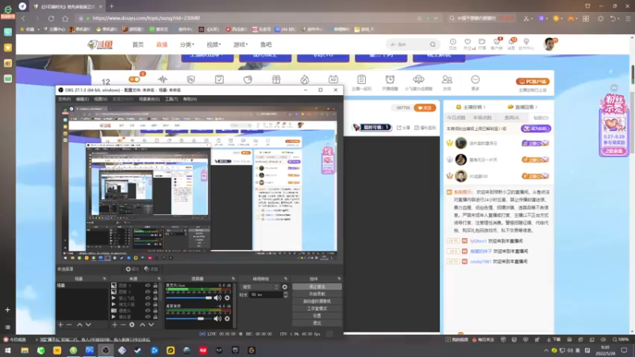Image resolution: width=635 pixels, height=357 pixels.
Task: Open the 编辑 menu in OBS
Action: (x=83, y=99)
